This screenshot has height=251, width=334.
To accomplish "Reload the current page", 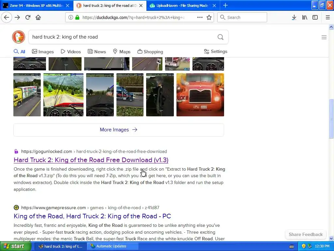I will (x=28, y=18).
